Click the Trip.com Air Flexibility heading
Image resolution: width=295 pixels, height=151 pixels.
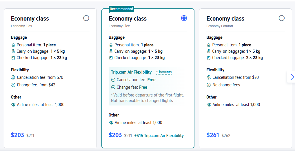tap(131, 72)
